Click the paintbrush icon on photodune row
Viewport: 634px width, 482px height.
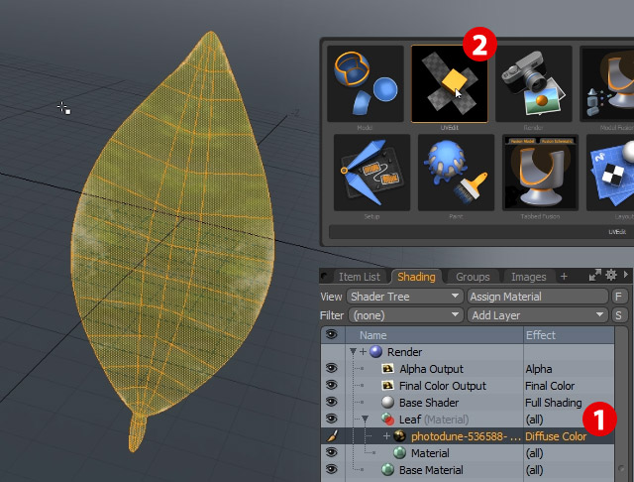[x=332, y=436]
